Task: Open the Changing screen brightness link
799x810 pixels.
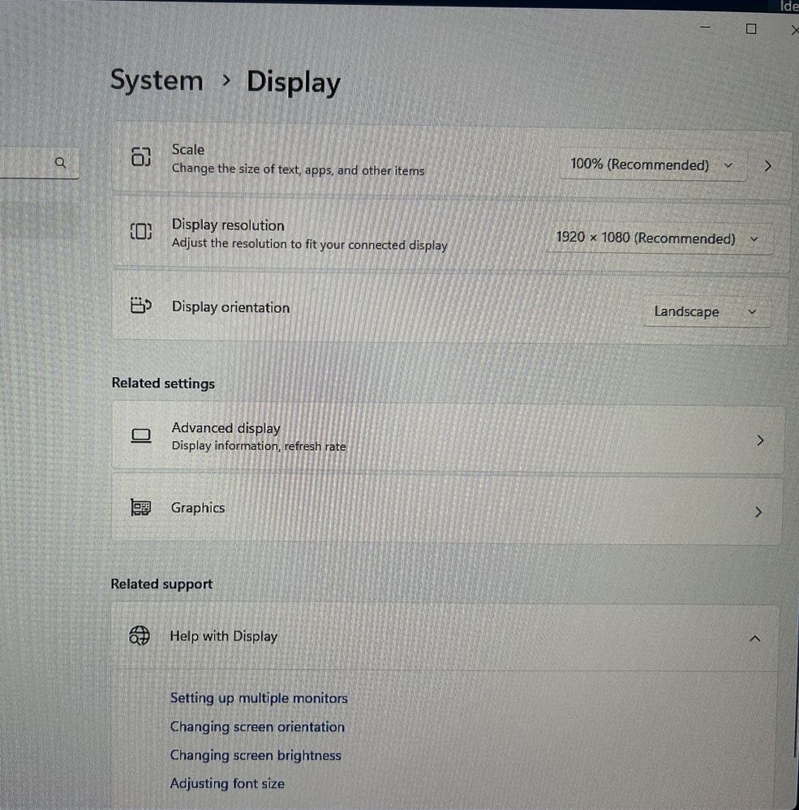Action: (256, 755)
